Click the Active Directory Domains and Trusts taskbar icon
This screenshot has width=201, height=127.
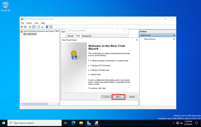(x=97, y=123)
